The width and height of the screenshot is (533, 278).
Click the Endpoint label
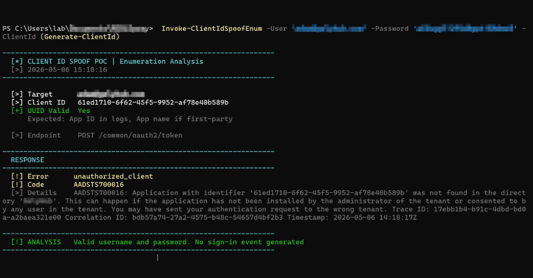pos(44,135)
